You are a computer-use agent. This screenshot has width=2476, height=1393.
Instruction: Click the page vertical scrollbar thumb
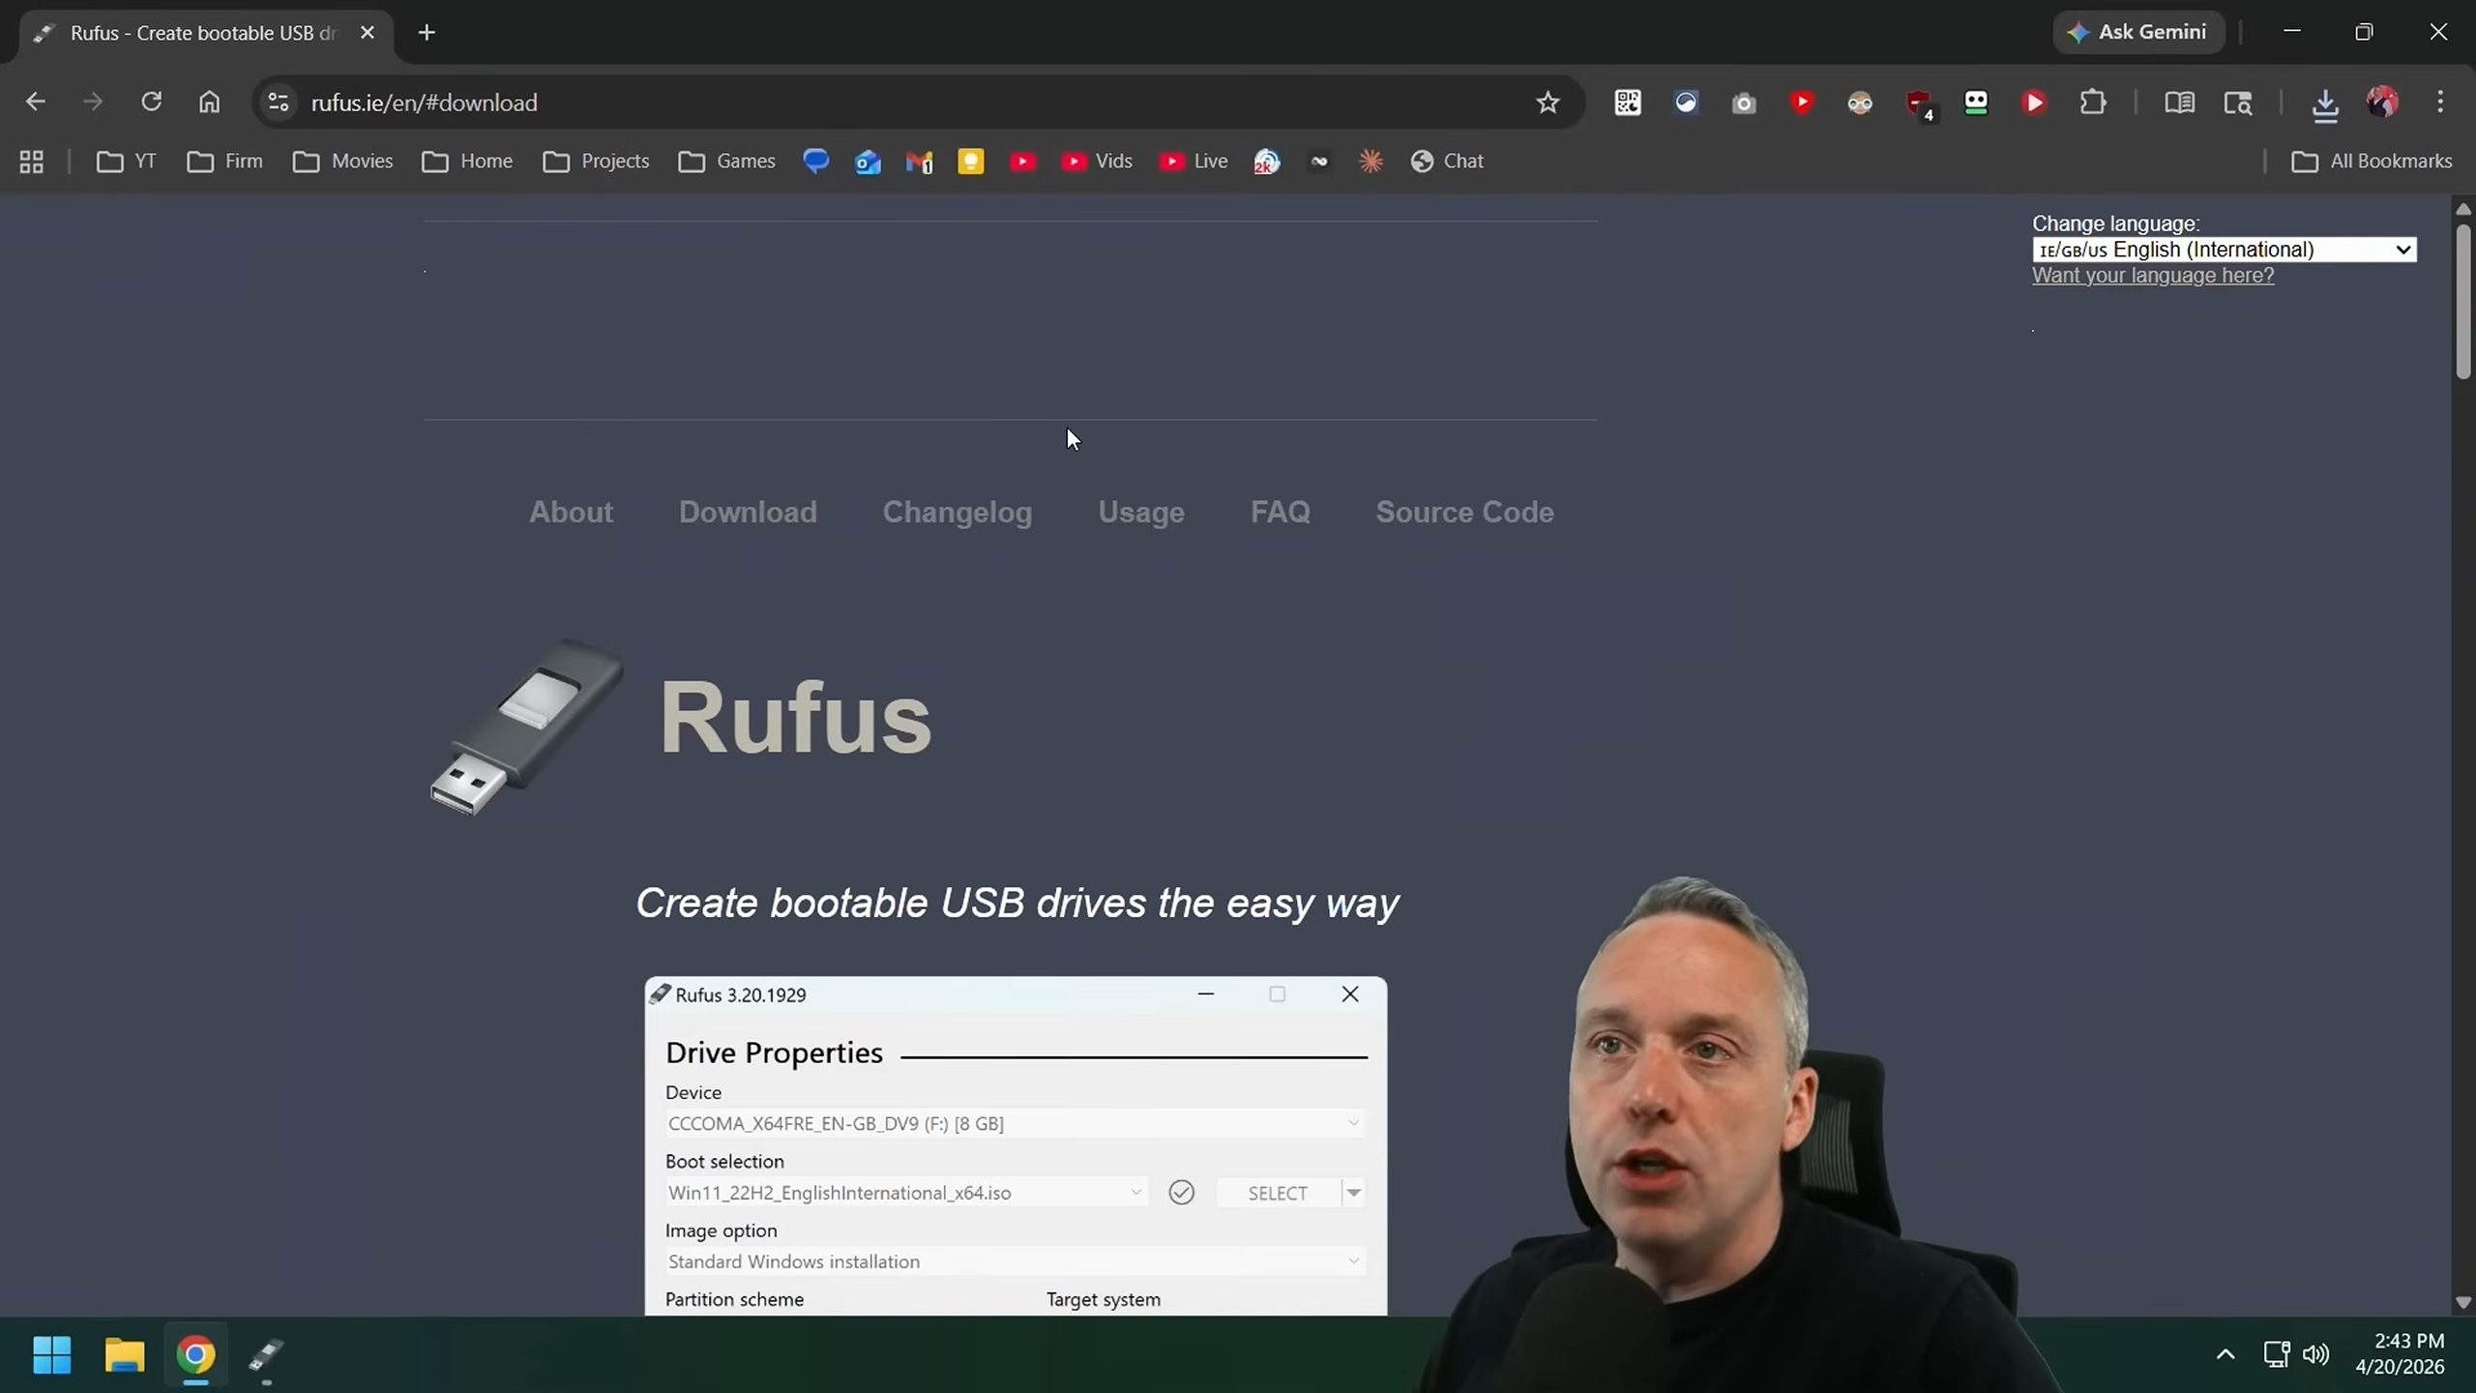[2462, 300]
